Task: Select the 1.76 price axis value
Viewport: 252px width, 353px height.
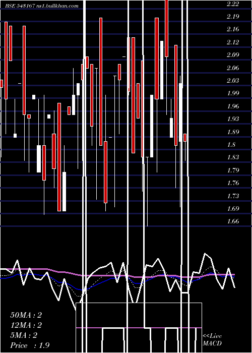Action: 233,183
